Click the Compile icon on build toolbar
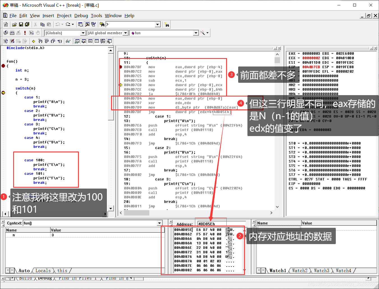This screenshot has height=289, width=379. (x=6, y=33)
